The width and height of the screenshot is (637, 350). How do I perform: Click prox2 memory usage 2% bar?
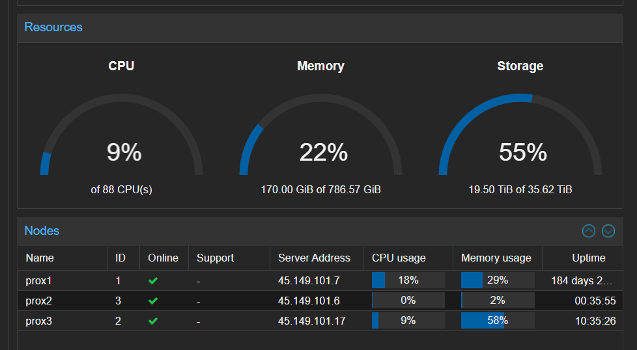pyautogui.click(x=498, y=301)
